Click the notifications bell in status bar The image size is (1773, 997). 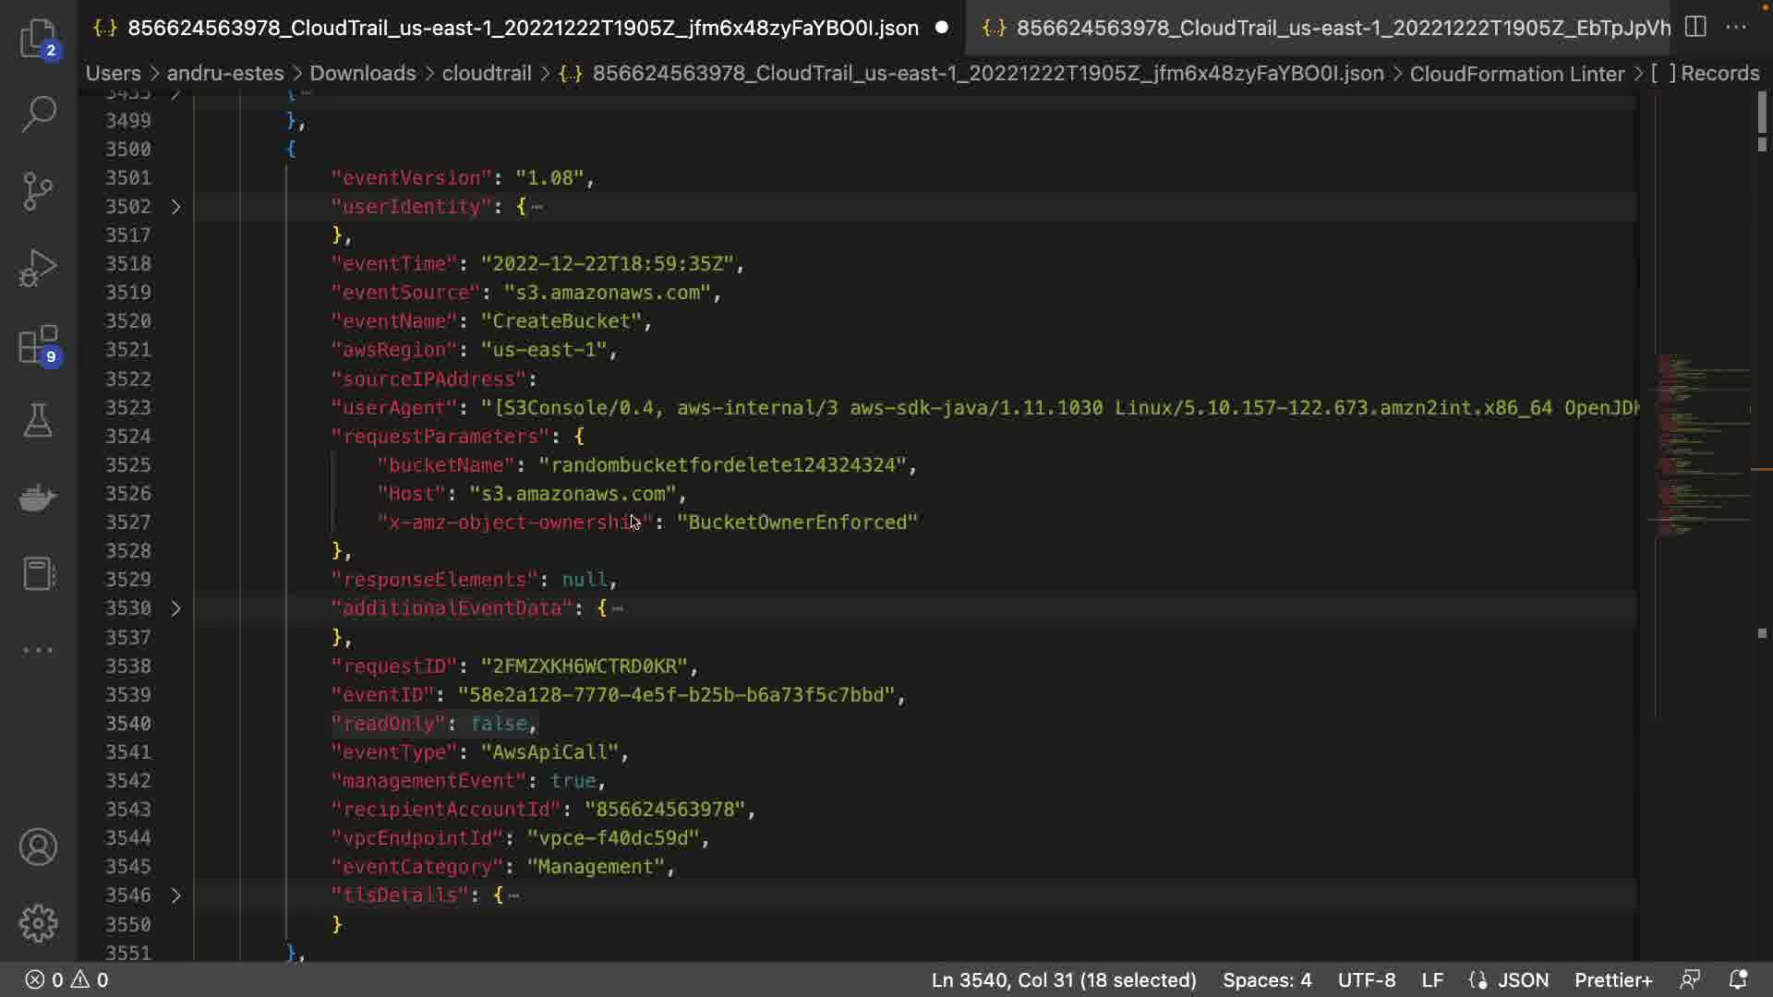(x=1737, y=979)
